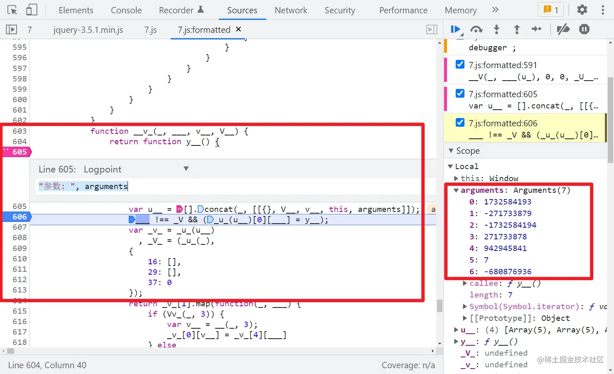The height and width of the screenshot is (374, 614).
Task: Select argument 4 value 942945841
Action: (x=505, y=248)
